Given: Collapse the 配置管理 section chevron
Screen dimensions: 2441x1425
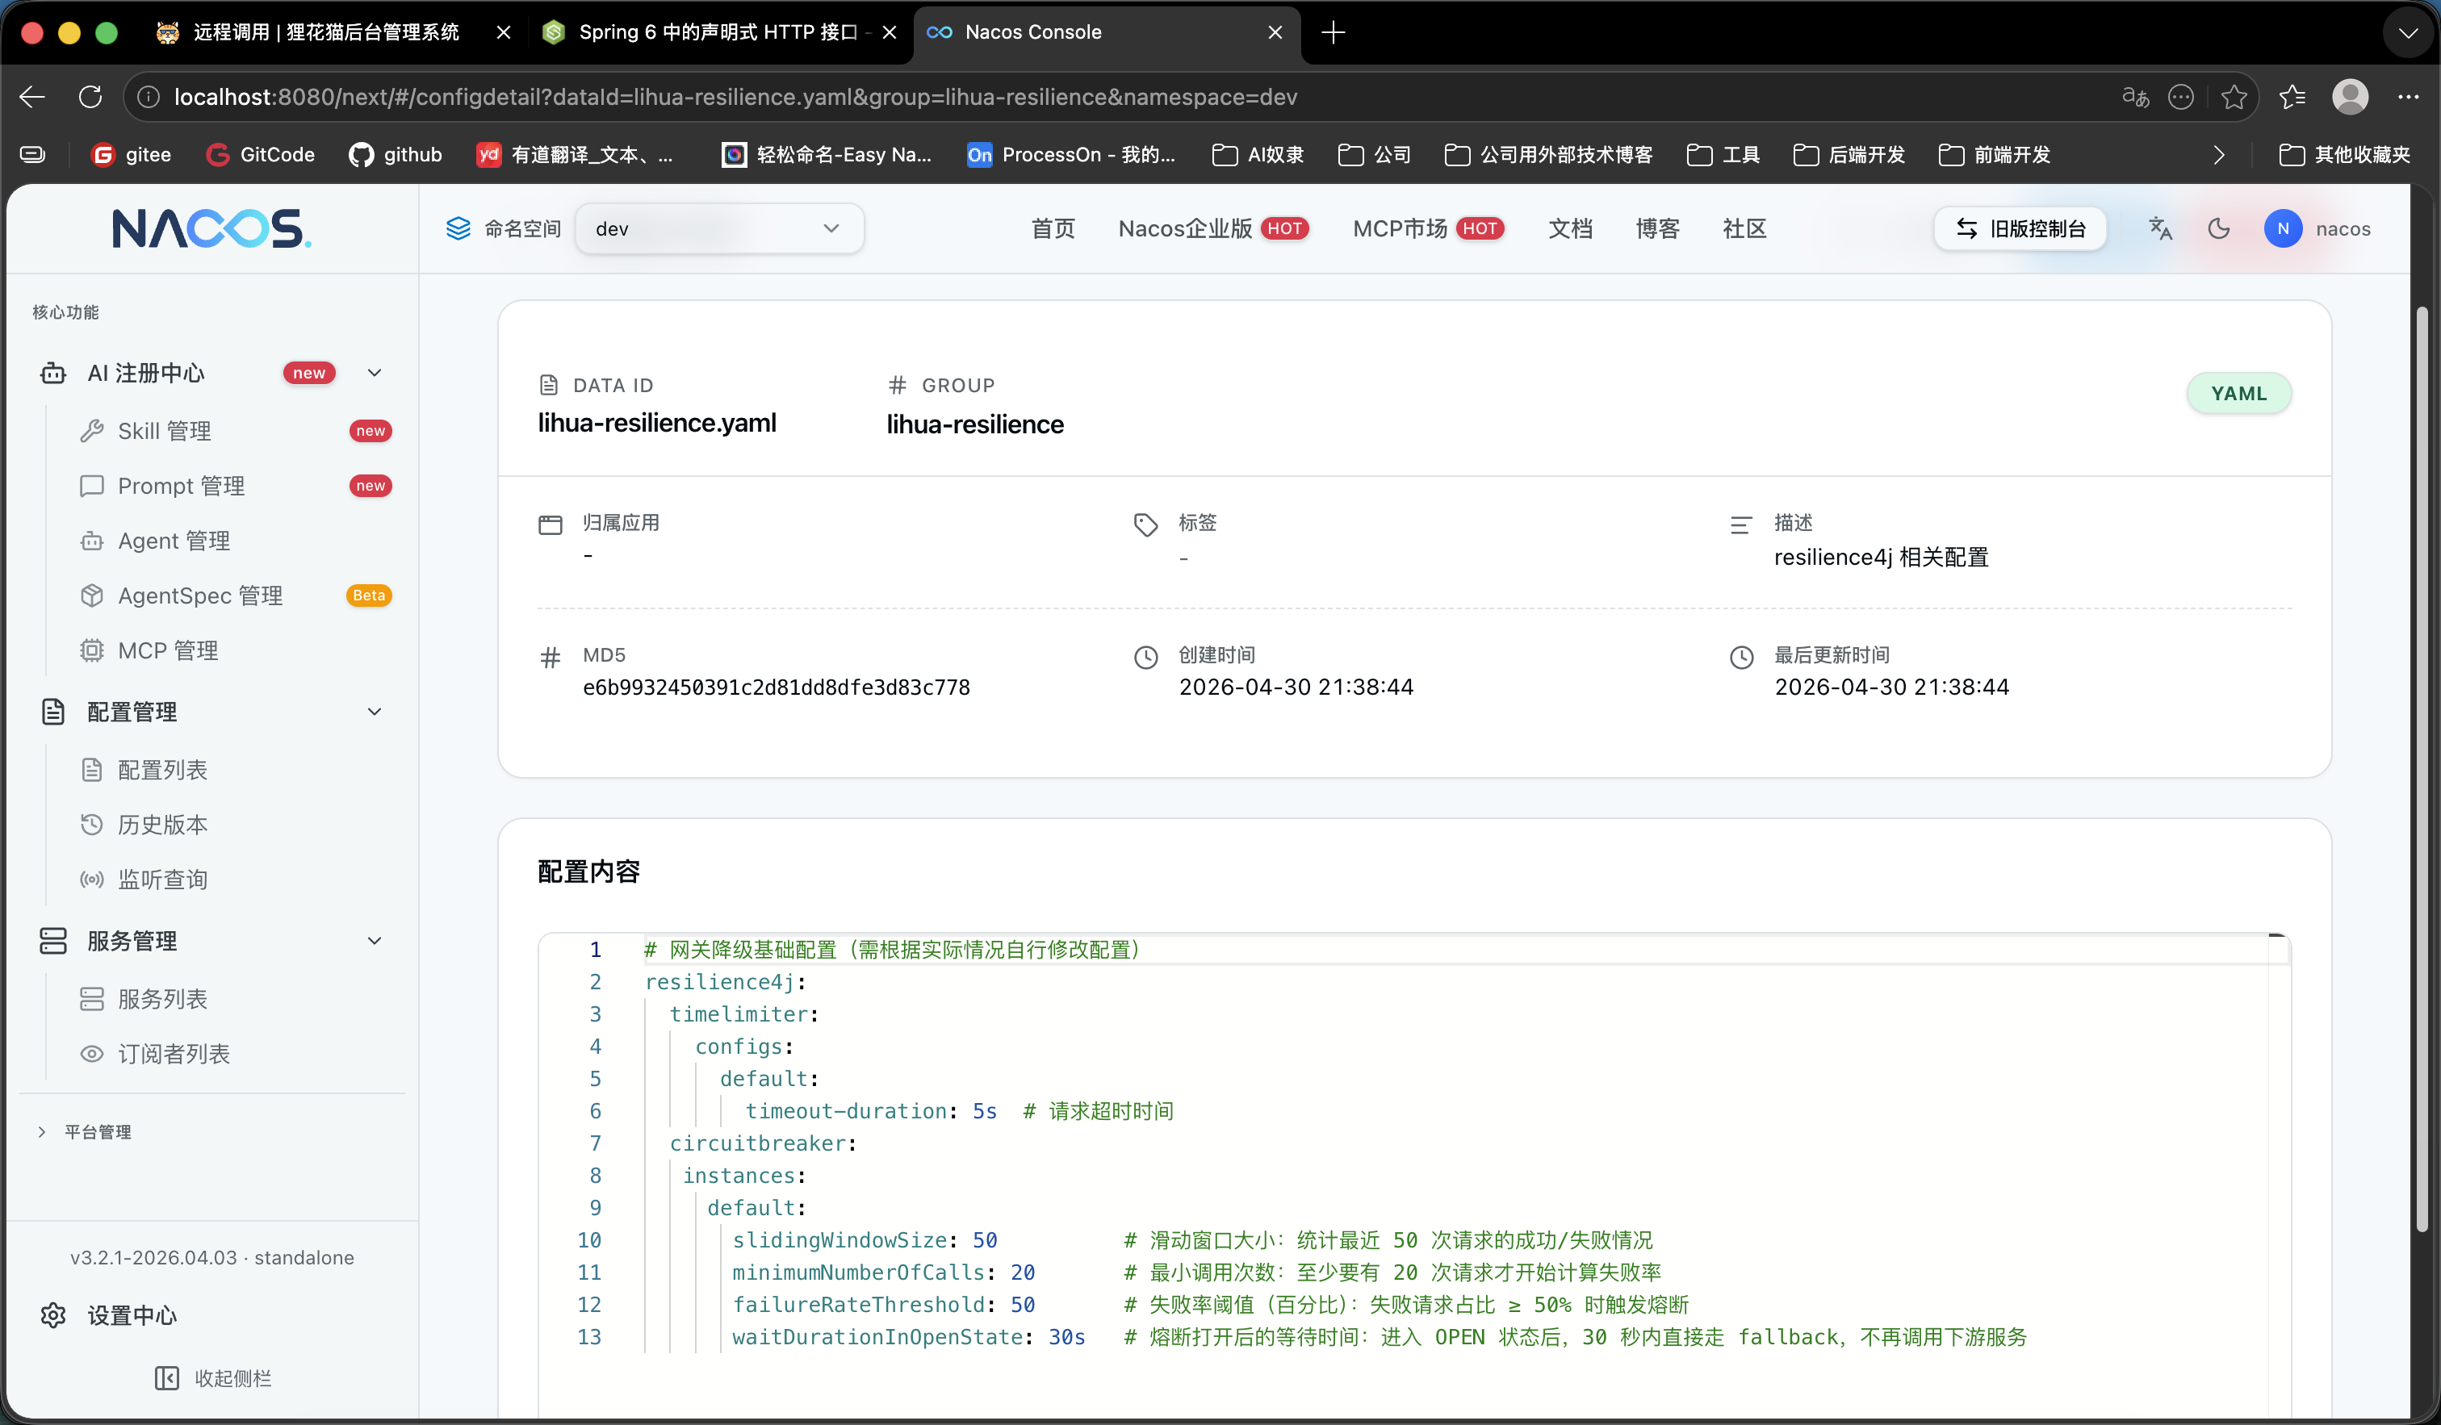Looking at the screenshot, I should [374, 712].
